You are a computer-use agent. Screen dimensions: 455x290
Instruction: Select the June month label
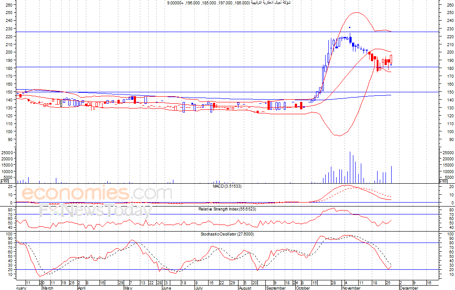click(167, 288)
